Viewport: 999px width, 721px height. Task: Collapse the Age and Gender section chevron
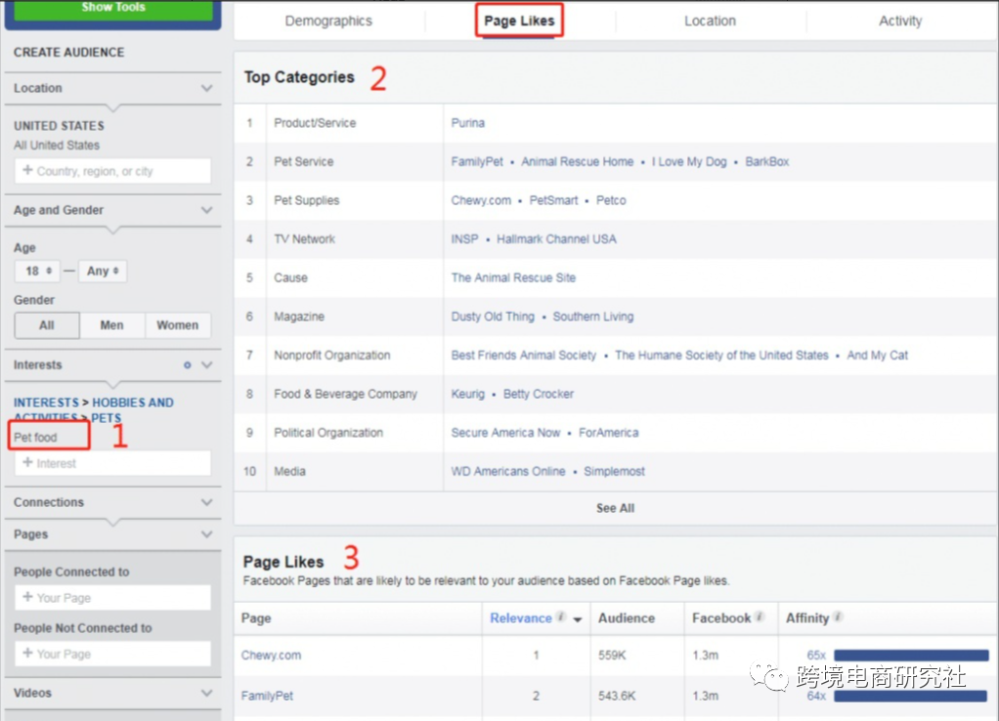(x=206, y=209)
